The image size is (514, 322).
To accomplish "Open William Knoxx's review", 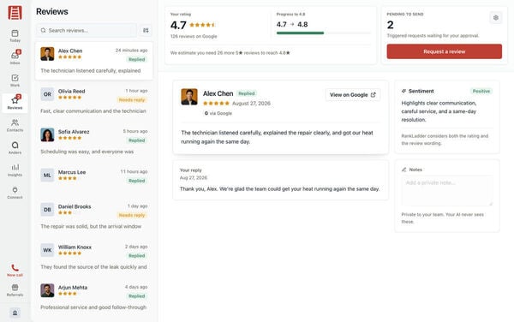I will 94,257.
